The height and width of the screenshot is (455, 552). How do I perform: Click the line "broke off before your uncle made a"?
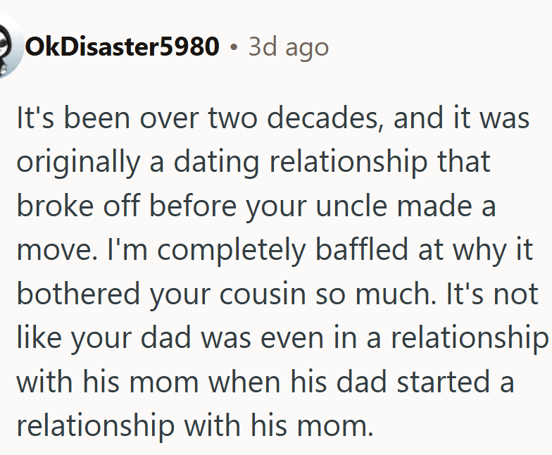[x=256, y=206]
